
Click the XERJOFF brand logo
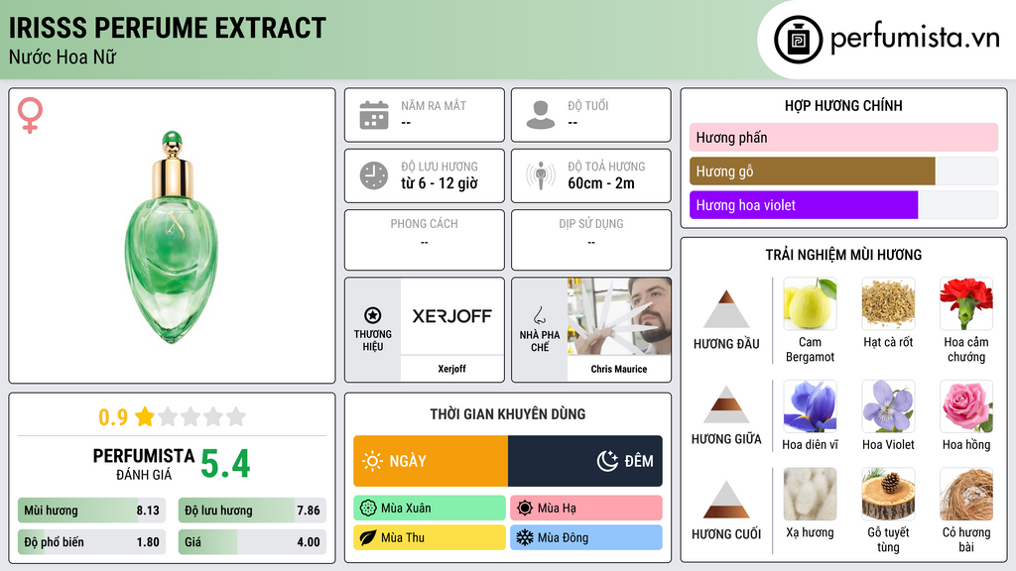[451, 316]
